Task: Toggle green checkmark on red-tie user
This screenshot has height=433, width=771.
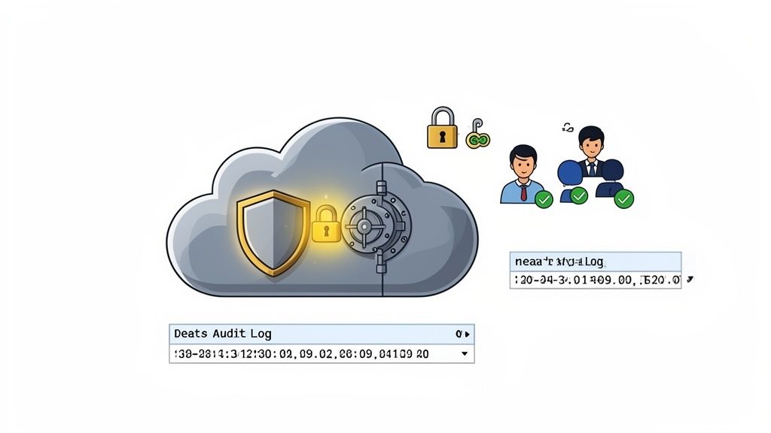Action: click(544, 199)
